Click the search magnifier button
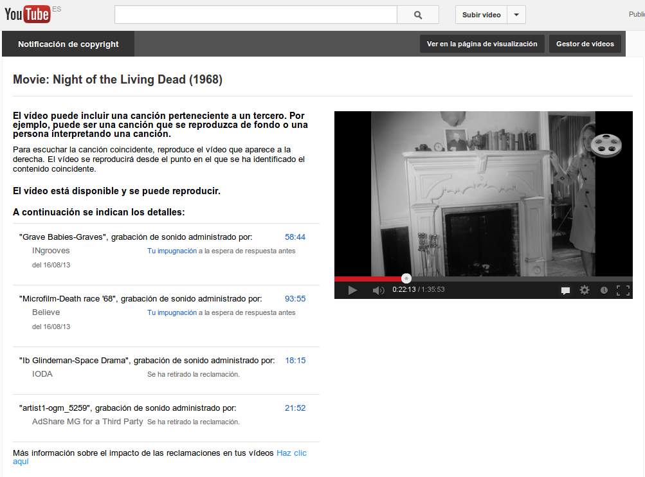The width and height of the screenshot is (645, 477). pos(418,15)
